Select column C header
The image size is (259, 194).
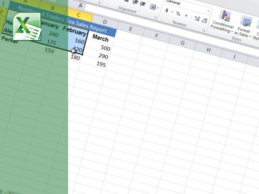[80, 16]
